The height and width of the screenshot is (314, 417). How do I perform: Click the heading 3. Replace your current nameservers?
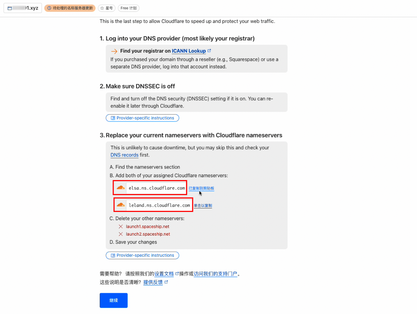191,135
